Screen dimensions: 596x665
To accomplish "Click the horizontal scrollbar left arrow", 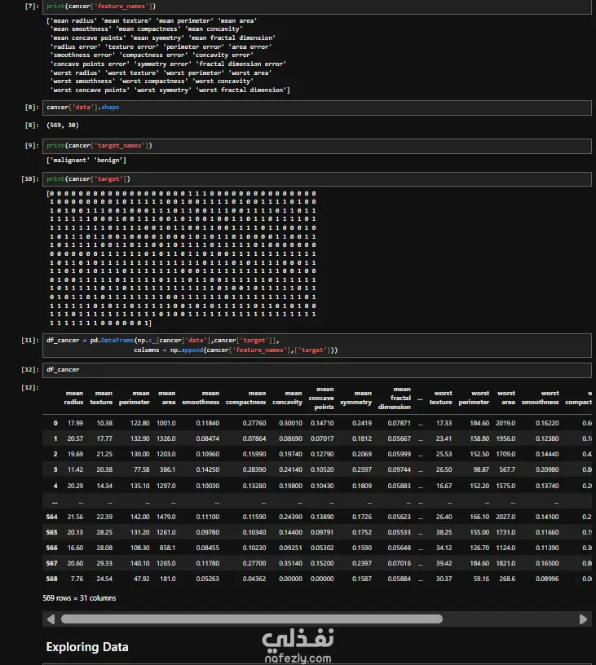I will point(51,619).
